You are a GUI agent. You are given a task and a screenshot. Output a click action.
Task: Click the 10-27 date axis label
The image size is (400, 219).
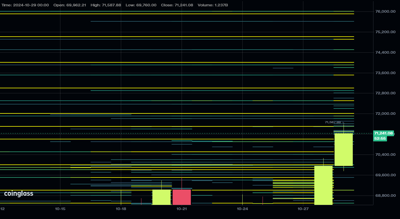tap(303, 209)
